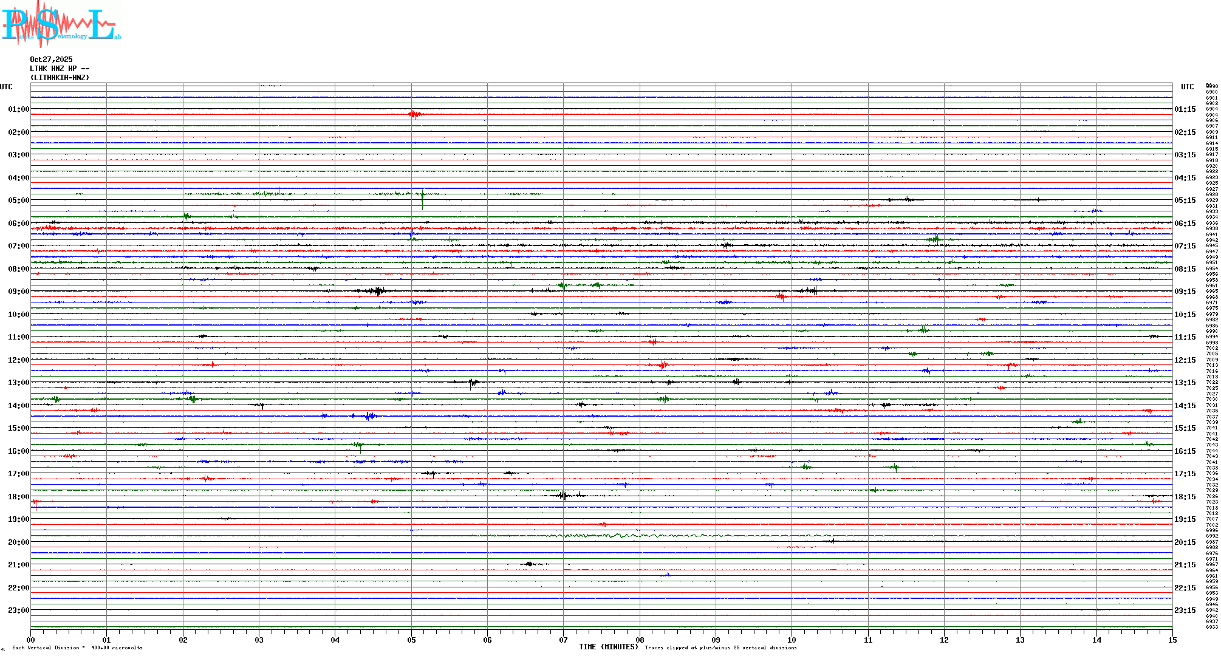Click the 18:15 right-side time label
The height and width of the screenshot is (656, 1221).
click(1185, 497)
